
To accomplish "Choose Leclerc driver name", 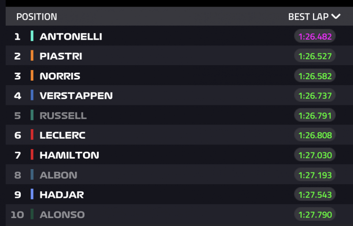I will click(x=62, y=135).
